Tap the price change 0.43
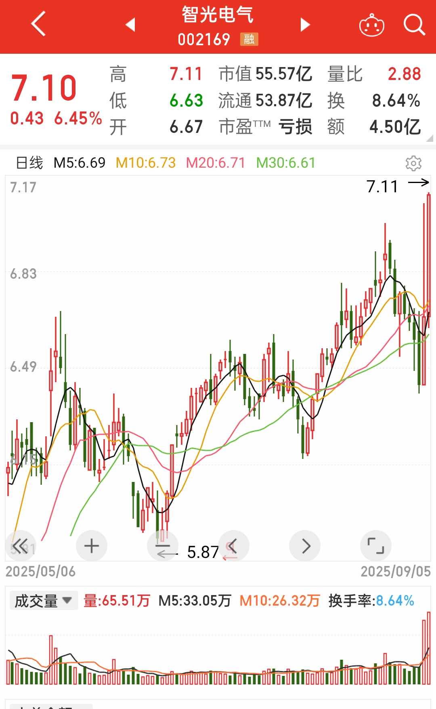The image size is (436, 709). (x=27, y=118)
